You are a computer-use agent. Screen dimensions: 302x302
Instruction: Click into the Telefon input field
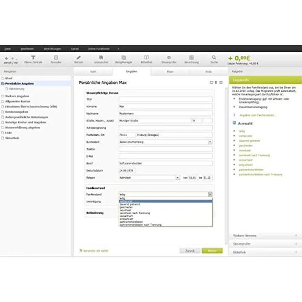165,149
